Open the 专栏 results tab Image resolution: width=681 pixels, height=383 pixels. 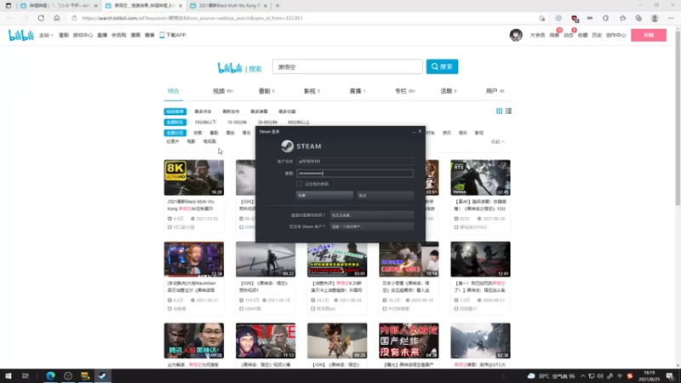click(x=405, y=91)
